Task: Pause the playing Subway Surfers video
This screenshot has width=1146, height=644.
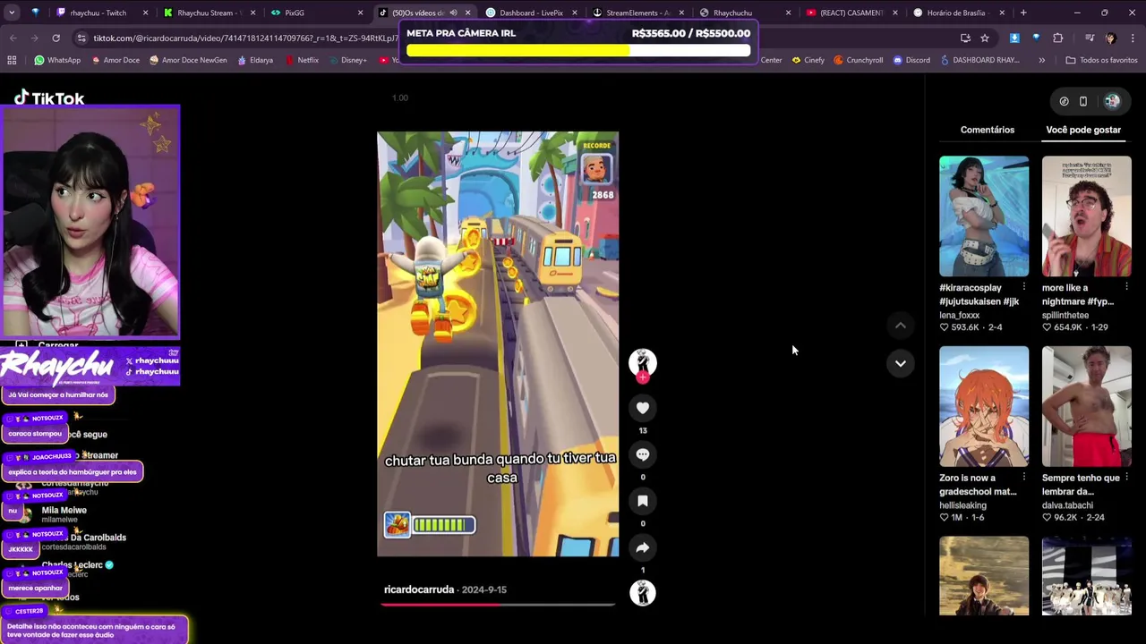Action: [498, 343]
